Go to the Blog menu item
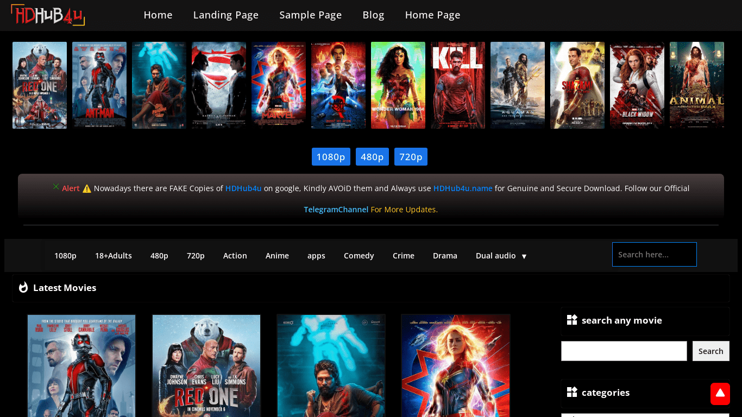742x417 pixels. point(373,15)
